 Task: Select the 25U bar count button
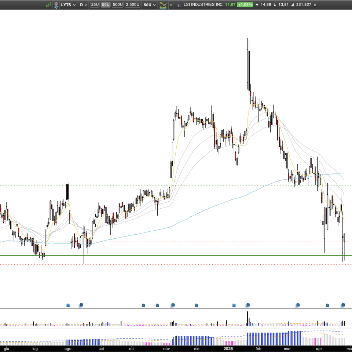95,5
